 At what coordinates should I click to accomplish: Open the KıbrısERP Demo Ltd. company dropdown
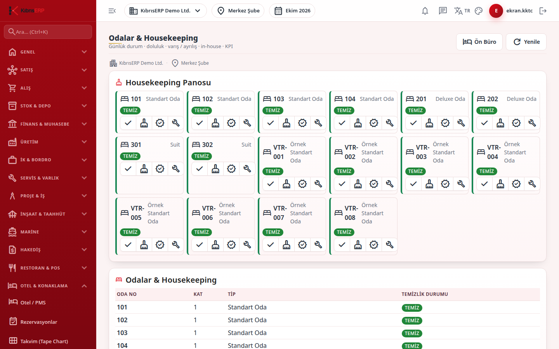coord(165,11)
